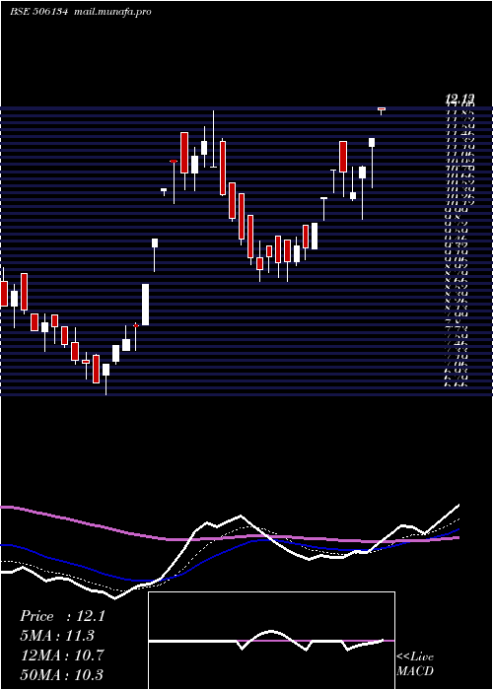The height and width of the screenshot is (690, 493).
Task: Click the 50MA : 10.3 value
Action: 62,675
